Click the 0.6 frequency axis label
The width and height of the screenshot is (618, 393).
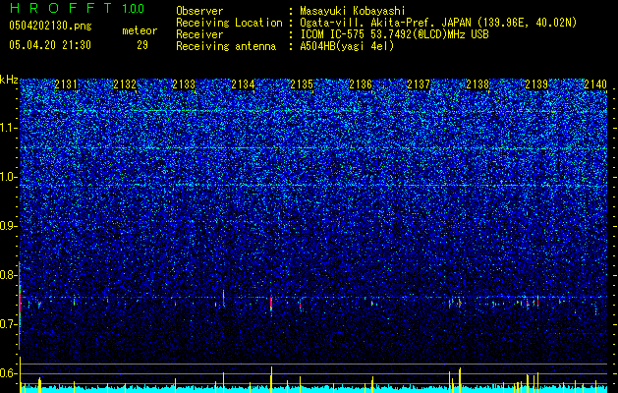click(9, 373)
